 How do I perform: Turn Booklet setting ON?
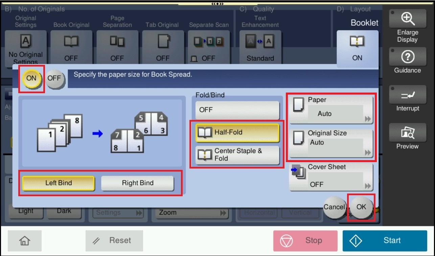pos(31,78)
